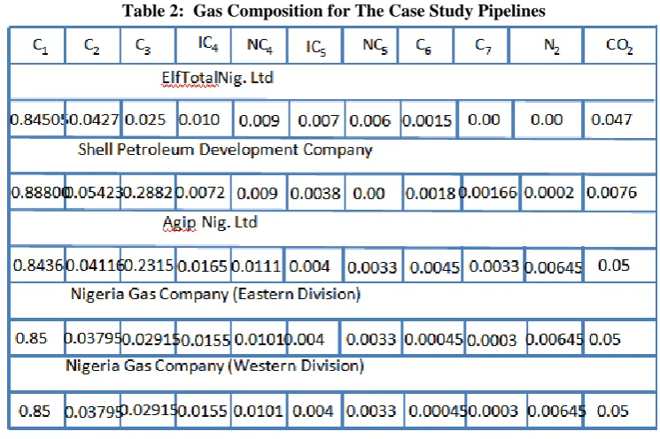
Task: Select the 0.006 cell
Action: click(x=370, y=121)
